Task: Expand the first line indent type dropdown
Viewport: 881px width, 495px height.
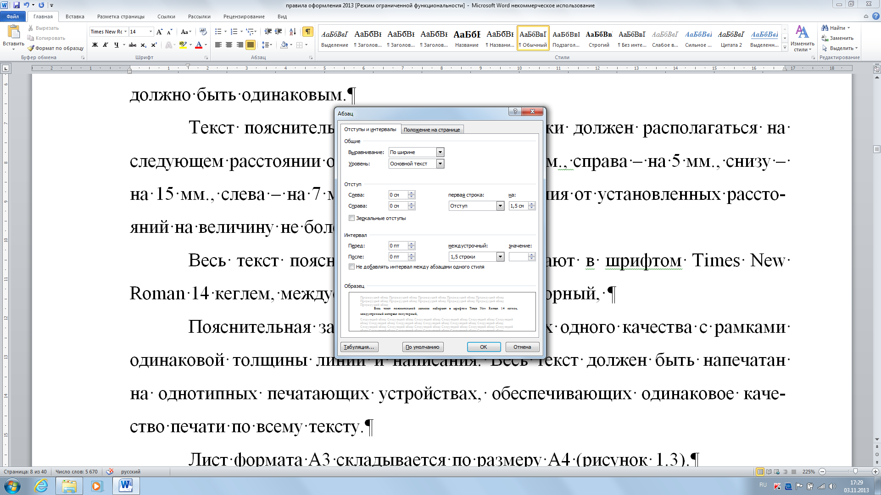Action: pyautogui.click(x=500, y=206)
